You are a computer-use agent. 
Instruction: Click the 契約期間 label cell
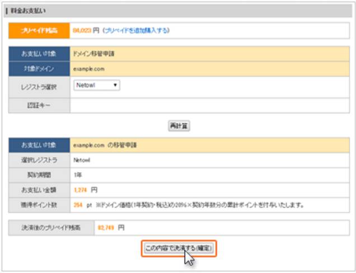[x=39, y=175]
